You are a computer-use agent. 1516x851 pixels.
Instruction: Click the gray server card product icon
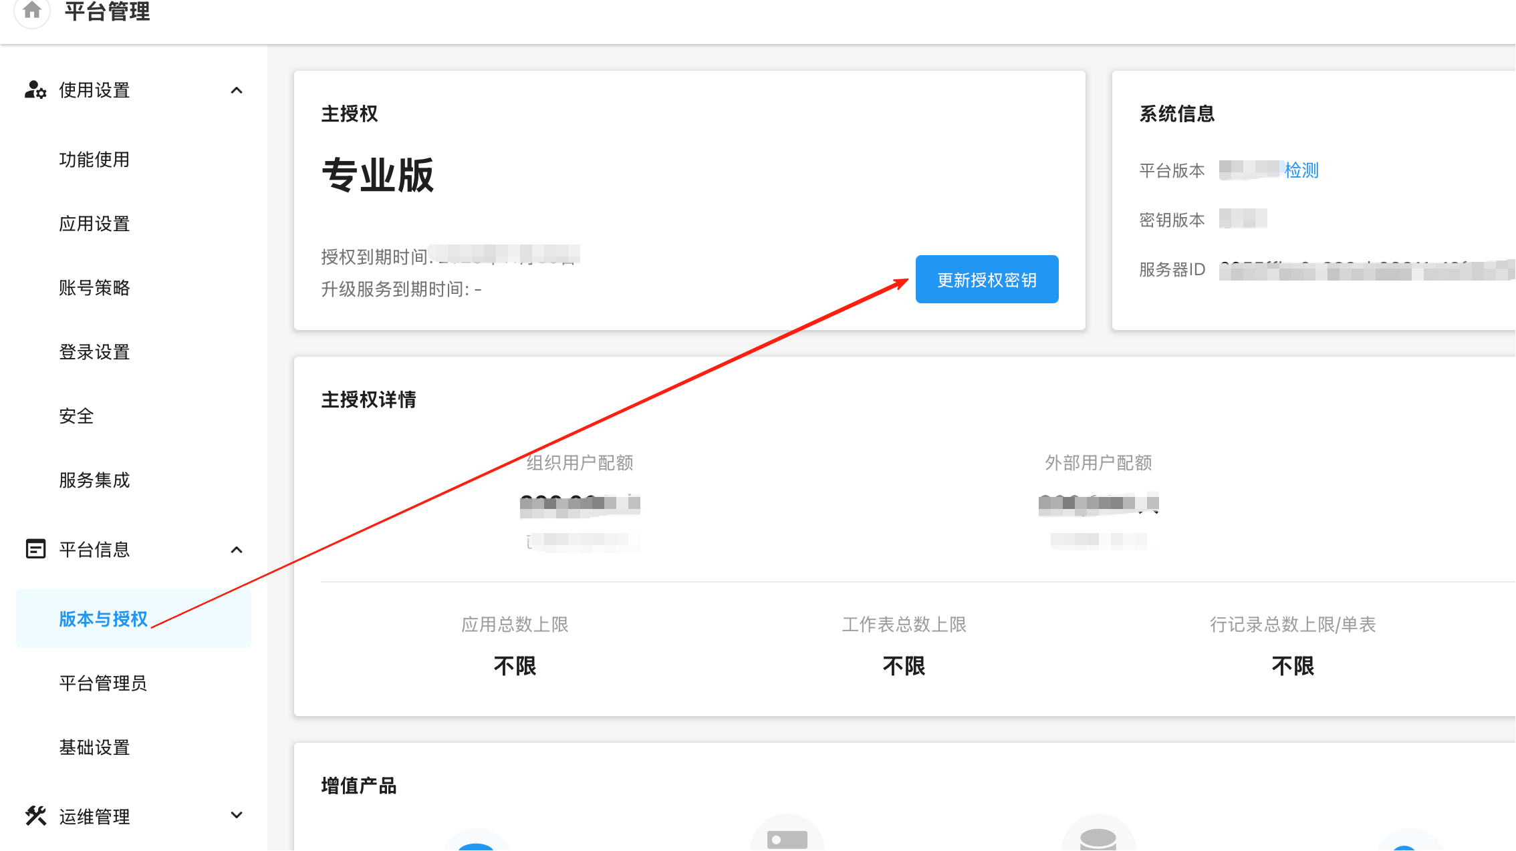coord(787,839)
